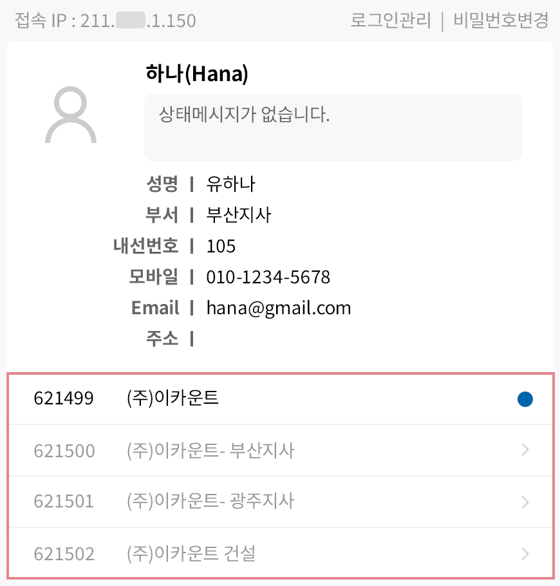Open 비밀번호변경 link

click(x=501, y=21)
